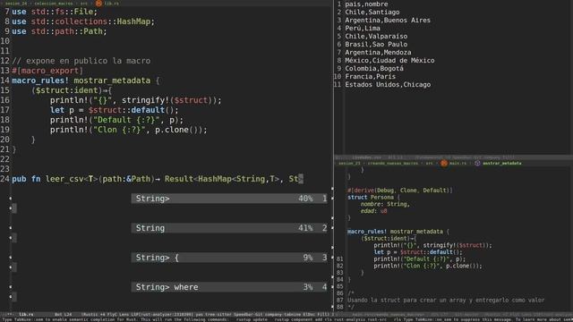Click 'Brasil,Sao Paulo' row in CSV pane

point(376,44)
